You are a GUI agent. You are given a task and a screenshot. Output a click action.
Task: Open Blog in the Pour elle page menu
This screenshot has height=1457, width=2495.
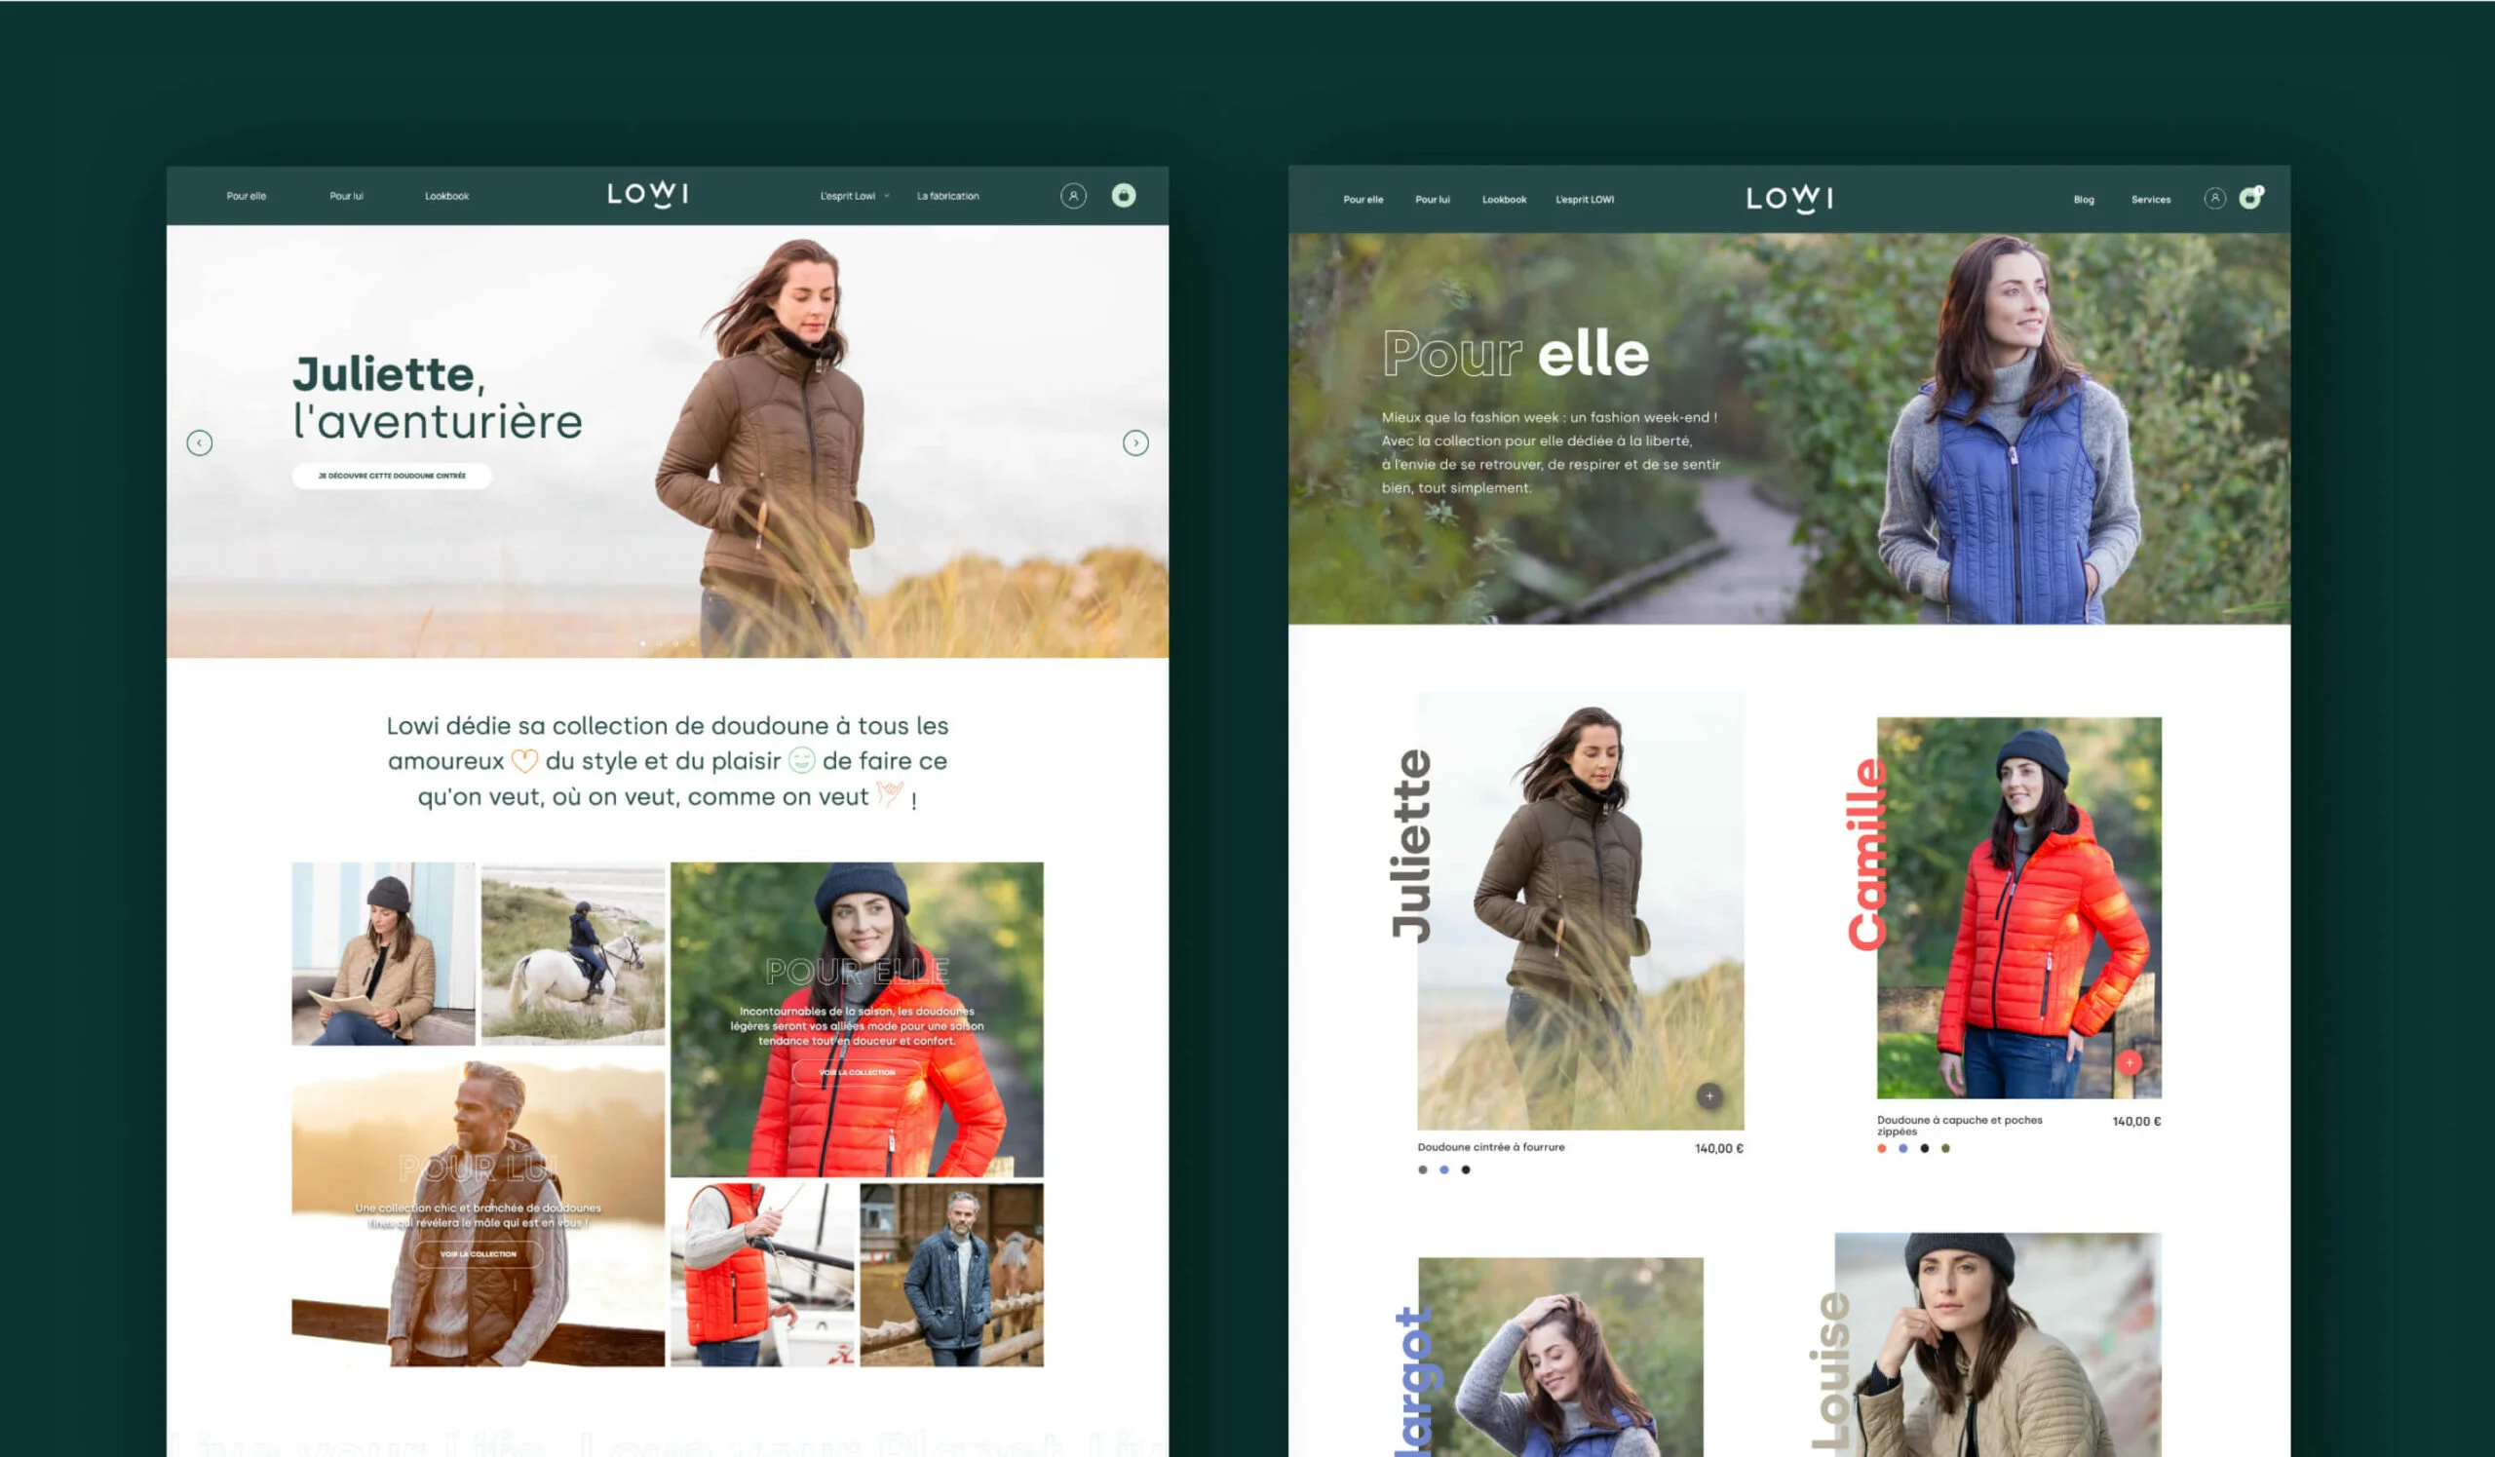[2083, 200]
